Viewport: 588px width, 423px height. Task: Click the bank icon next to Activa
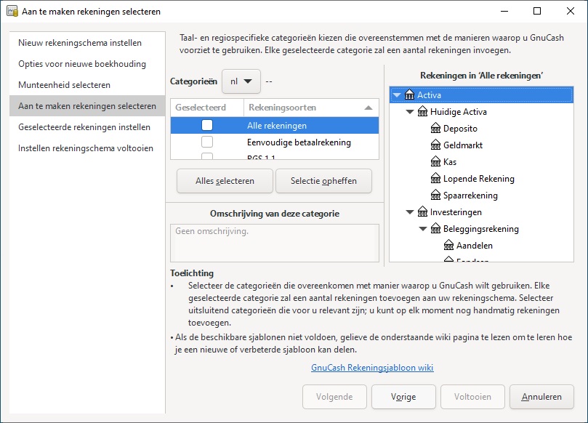tap(409, 95)
